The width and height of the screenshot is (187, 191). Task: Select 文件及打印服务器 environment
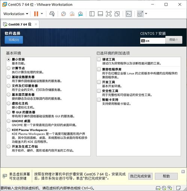point(9,86)
